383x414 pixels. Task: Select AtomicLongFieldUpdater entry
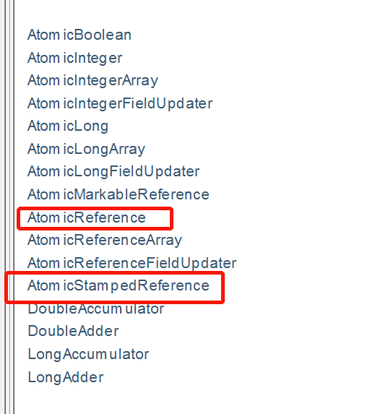113,172
